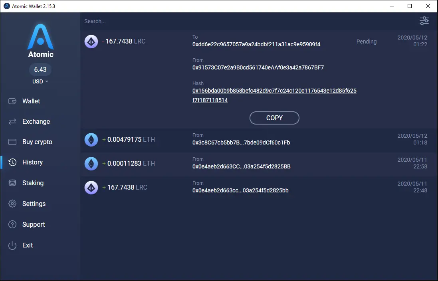
Task: Click address 0x3c8C67cb5bb7B...7bde09dCf60c1Fb
Action: [241, 142]
